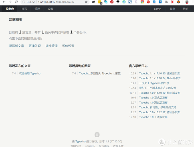Open site info next to 不安全

(24, 2)
